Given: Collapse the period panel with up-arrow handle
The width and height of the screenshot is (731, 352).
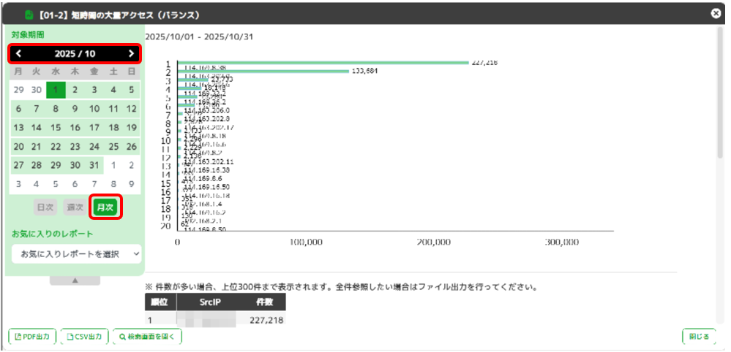Looking at the screenshot, I should click(75, 280).
